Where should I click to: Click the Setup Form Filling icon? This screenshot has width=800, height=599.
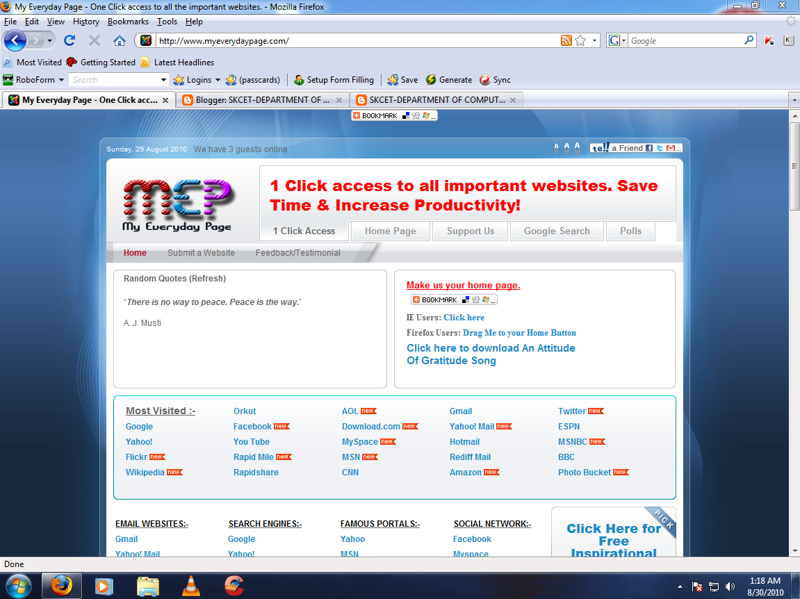click(x=334, y=80)
